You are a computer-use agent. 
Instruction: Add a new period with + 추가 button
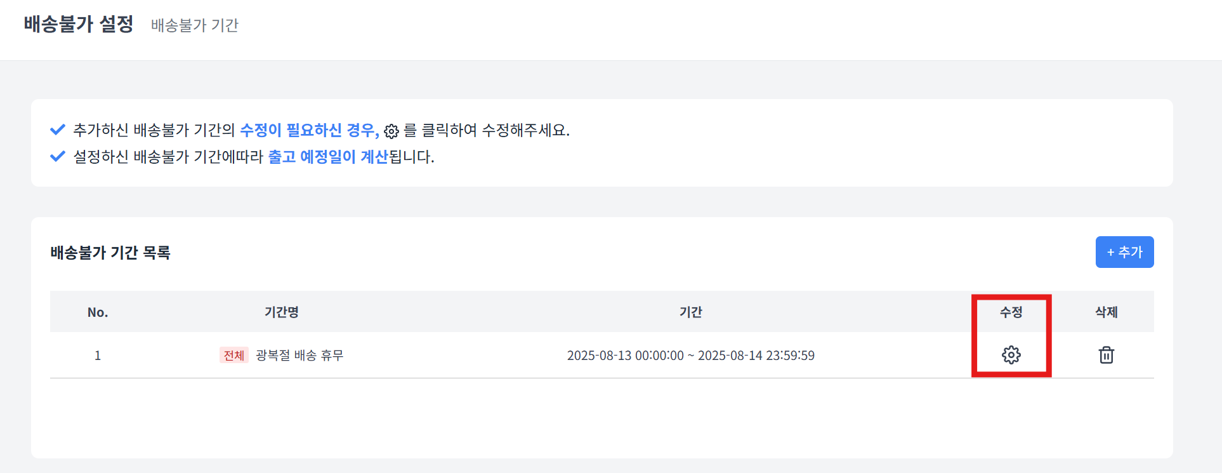1124,252
